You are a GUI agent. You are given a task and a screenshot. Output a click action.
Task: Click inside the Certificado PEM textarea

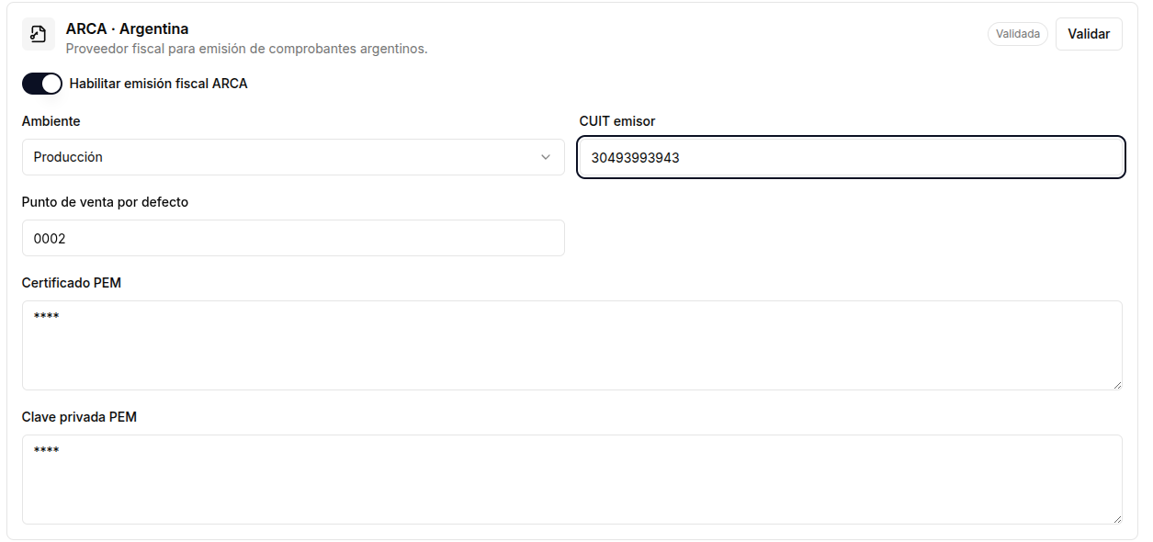(x=572, y=345)
